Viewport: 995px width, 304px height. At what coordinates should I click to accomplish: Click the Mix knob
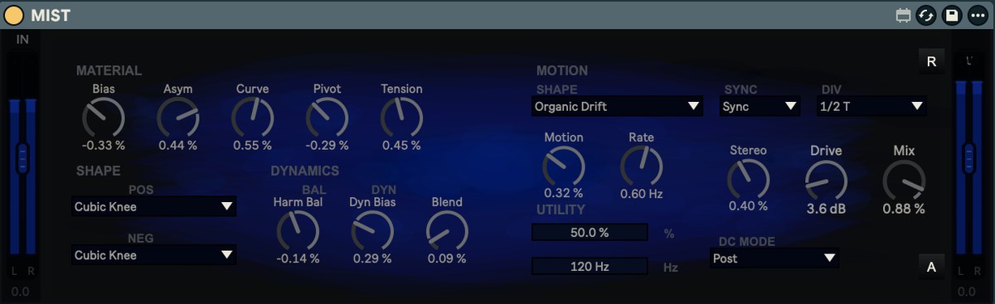tap(904, 181)
